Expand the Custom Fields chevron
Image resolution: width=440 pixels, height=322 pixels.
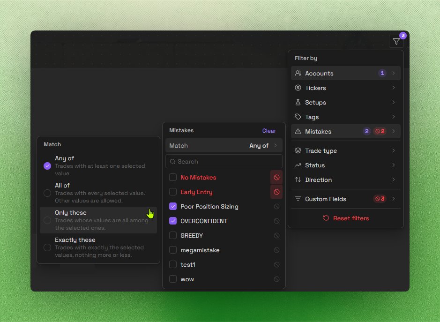394,199
